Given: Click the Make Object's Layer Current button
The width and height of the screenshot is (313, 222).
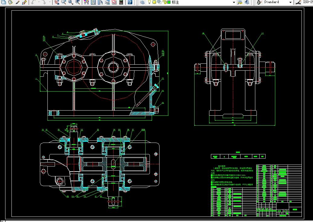Looking at the screenshot, I should (240, 2).
